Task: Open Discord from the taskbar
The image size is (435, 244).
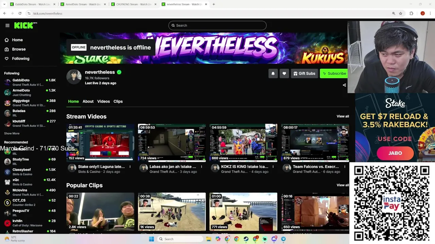Action: pyautogui.click(x=274, y=239)
